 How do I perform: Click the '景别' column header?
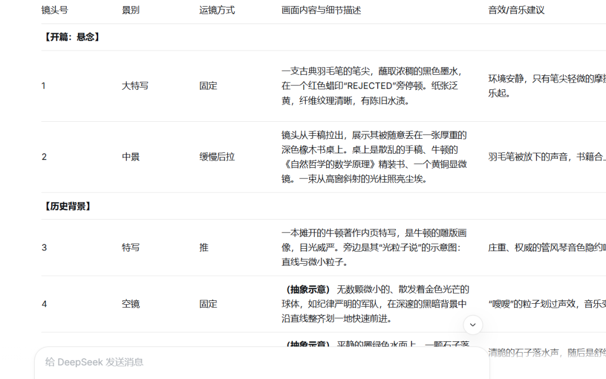131,10
